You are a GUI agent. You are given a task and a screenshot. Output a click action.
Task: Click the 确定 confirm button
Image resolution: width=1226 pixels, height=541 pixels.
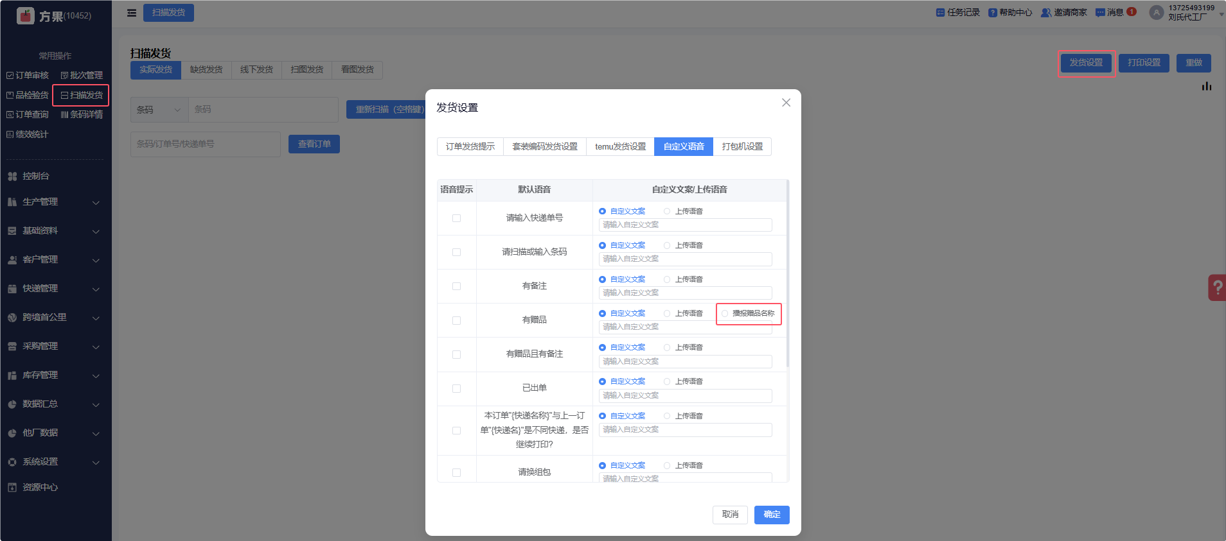[772, 515]
